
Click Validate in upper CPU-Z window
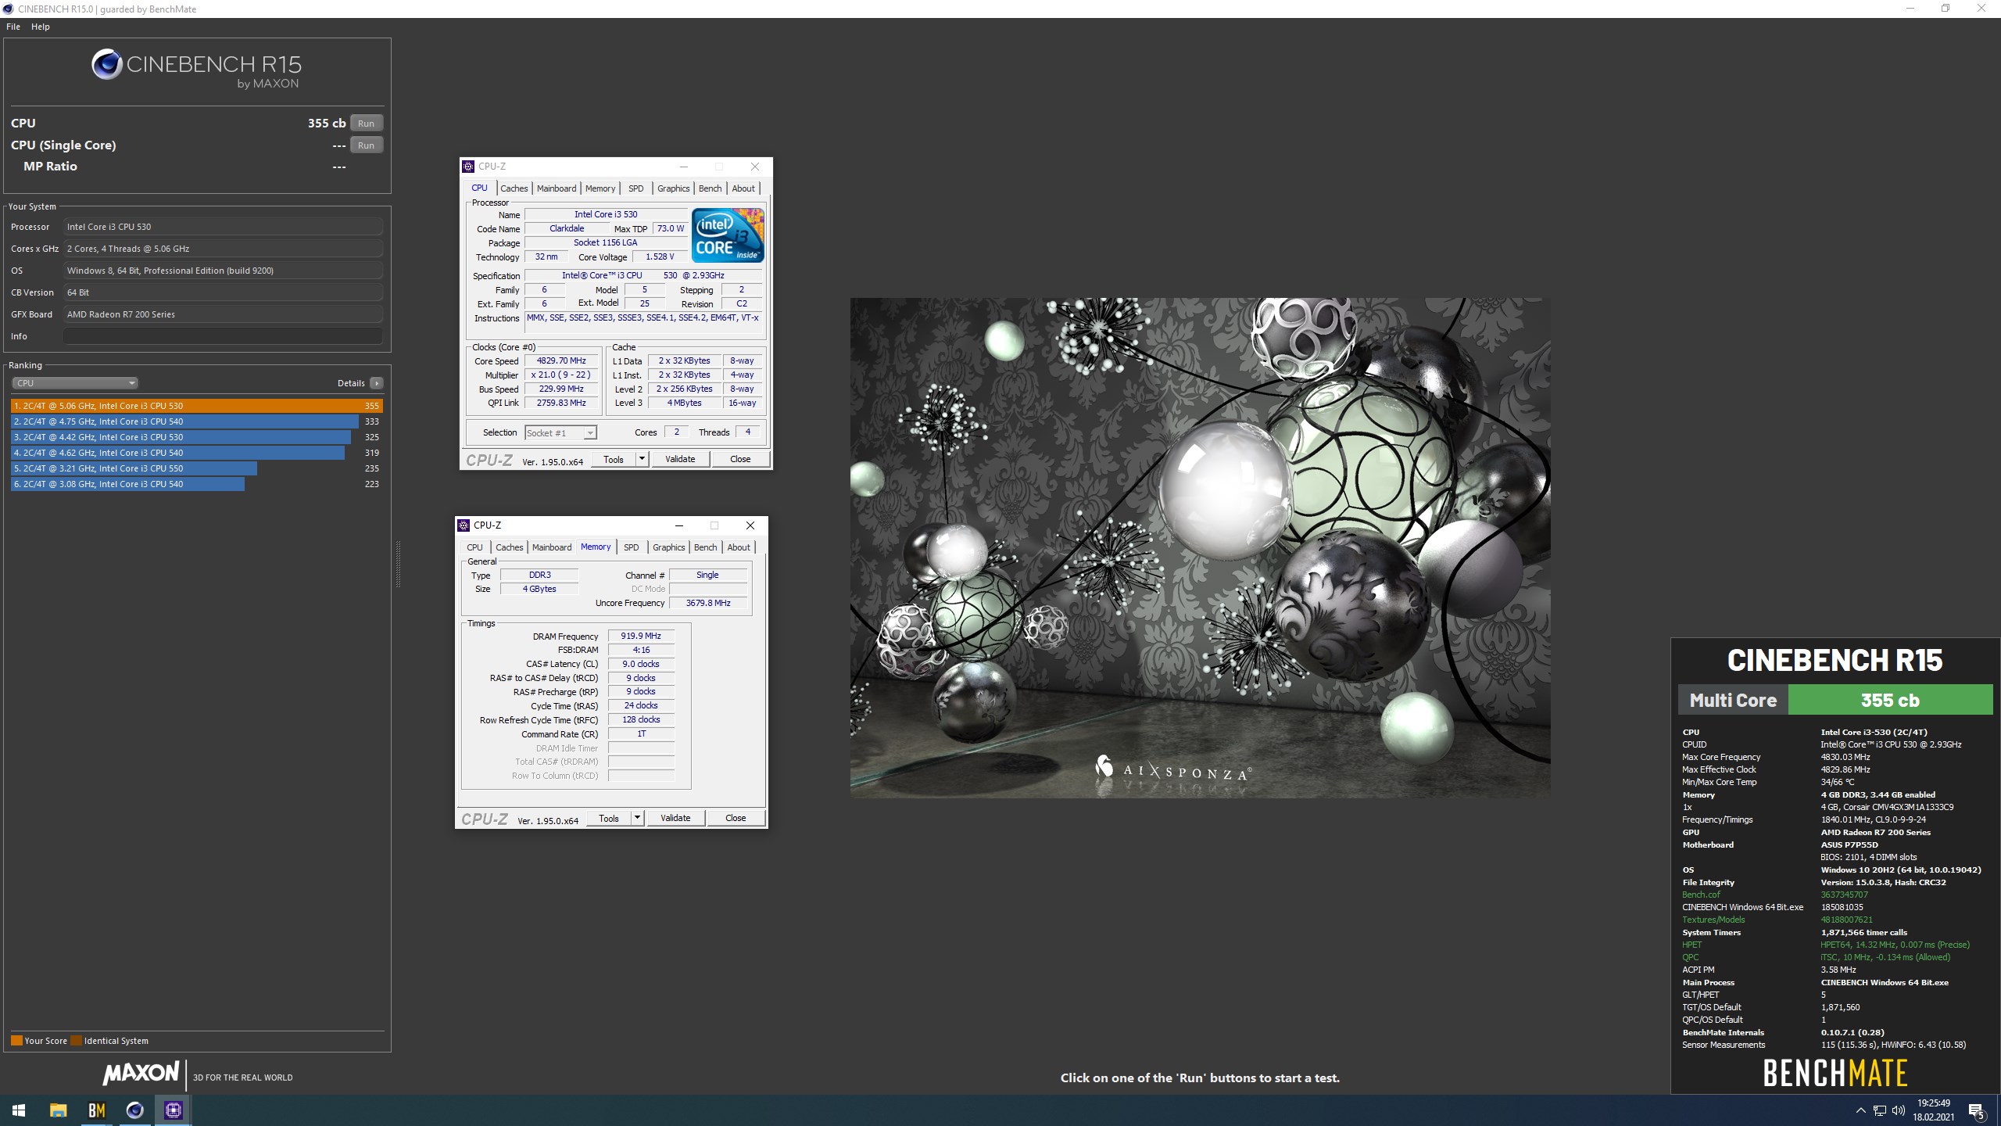[680, 460]
